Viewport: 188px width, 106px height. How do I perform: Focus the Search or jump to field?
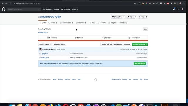coord(24,9)
